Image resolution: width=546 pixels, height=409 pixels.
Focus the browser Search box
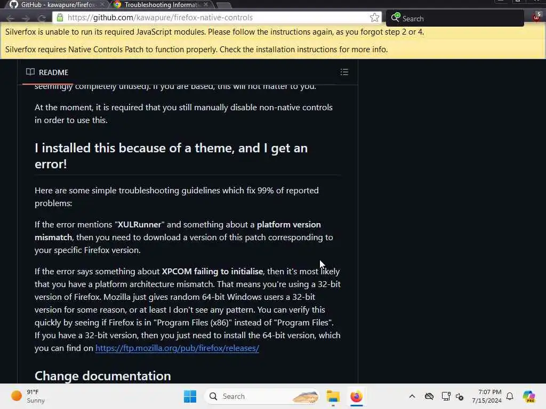pos(455,18)
